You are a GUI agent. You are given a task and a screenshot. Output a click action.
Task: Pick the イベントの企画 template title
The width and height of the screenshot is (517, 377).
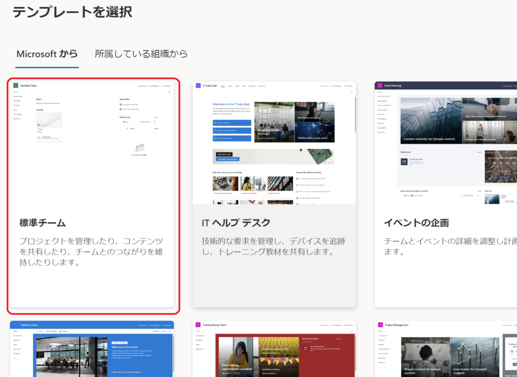pos(416,223)
